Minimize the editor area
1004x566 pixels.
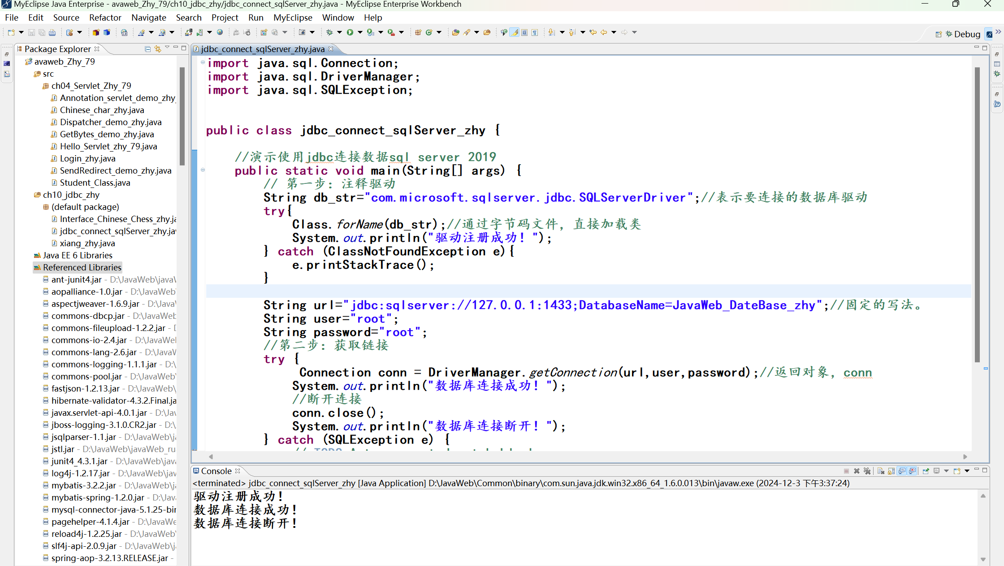tap(976, 48)
